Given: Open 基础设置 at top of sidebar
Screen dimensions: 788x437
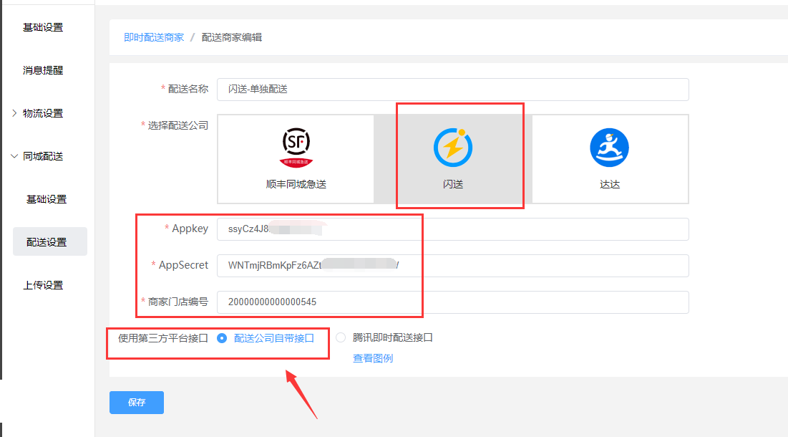Looking at the screenshot, I should [43, 27].
